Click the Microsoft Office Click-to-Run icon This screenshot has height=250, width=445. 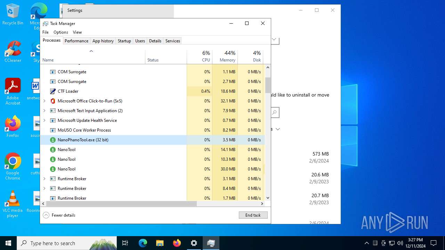[x=53, y=101]
